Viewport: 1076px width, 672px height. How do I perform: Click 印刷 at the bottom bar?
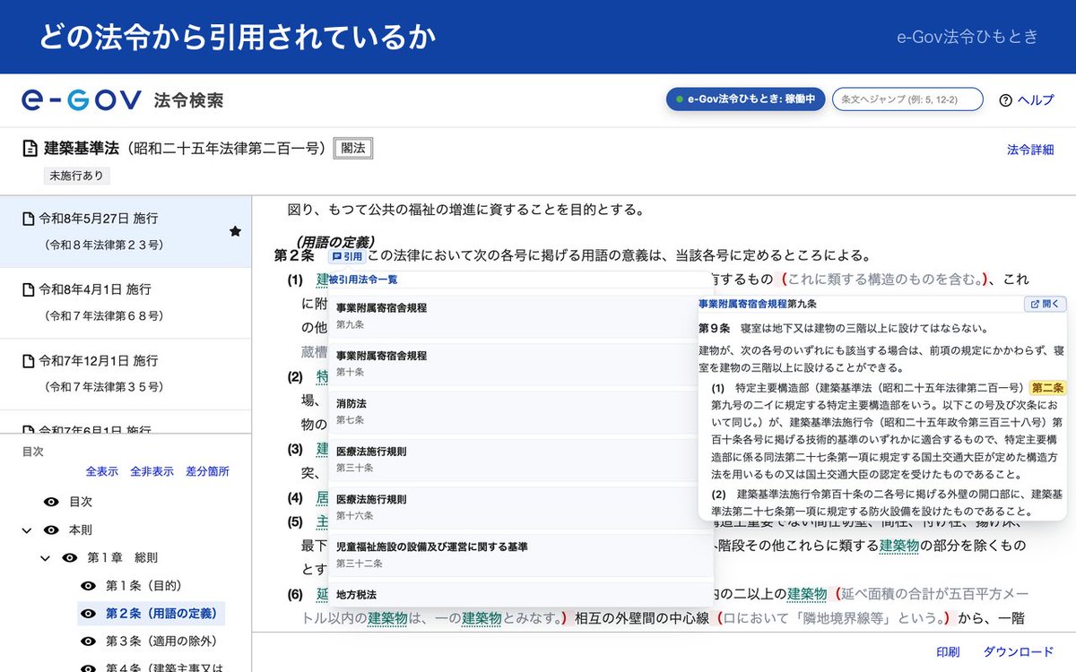pyautogui.click(x=948, y=651)
